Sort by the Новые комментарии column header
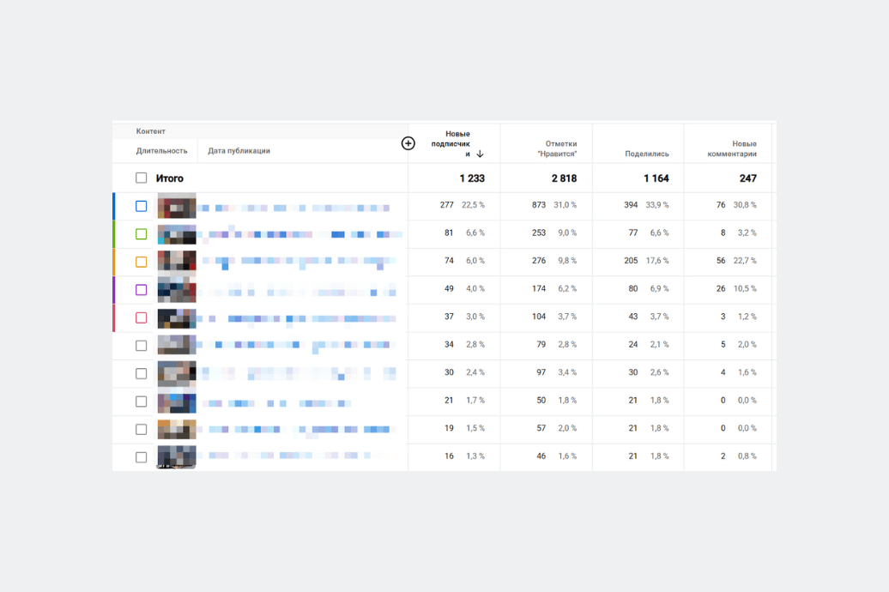Image resolution: width=889 pixels, height=592 pixels. (731, 148)
